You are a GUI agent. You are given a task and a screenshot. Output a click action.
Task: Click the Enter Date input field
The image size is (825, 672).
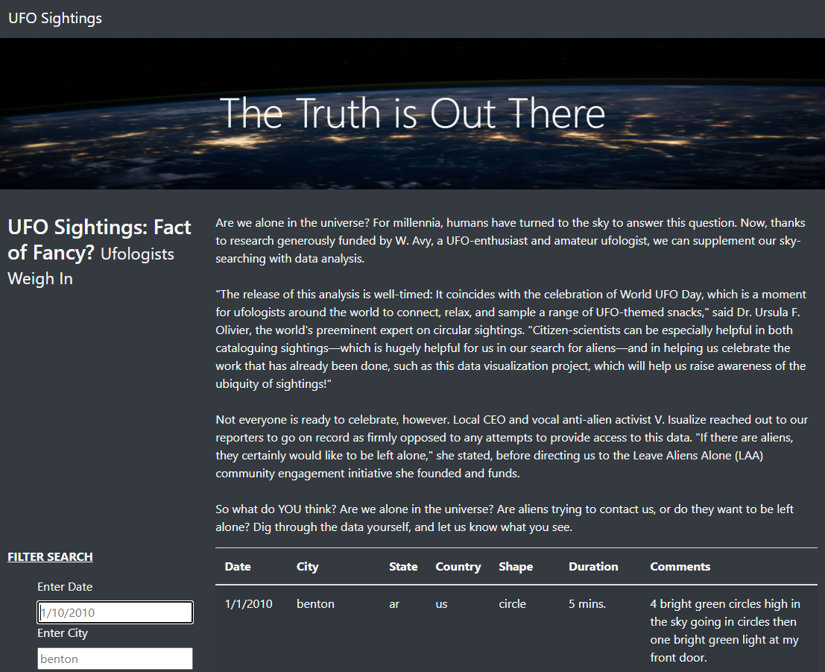tap(116, 612)
